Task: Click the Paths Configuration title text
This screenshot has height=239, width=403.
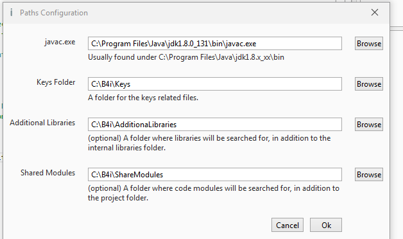Action: tap(54, 13)
